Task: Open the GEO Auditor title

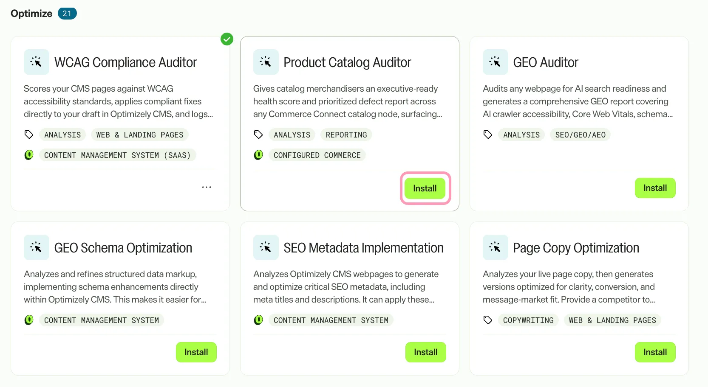Action: [546, 62]
